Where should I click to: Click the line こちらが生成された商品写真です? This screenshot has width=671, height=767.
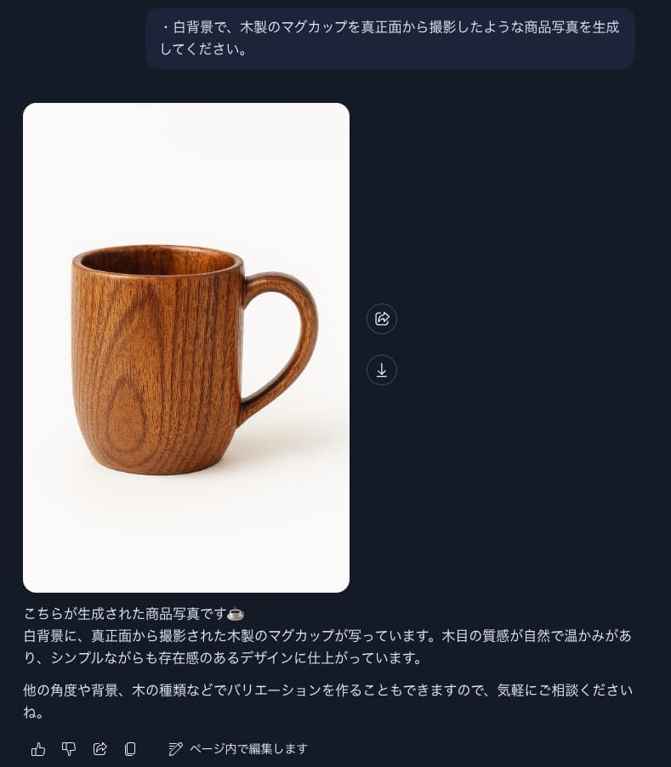click(x=124, y=613)
